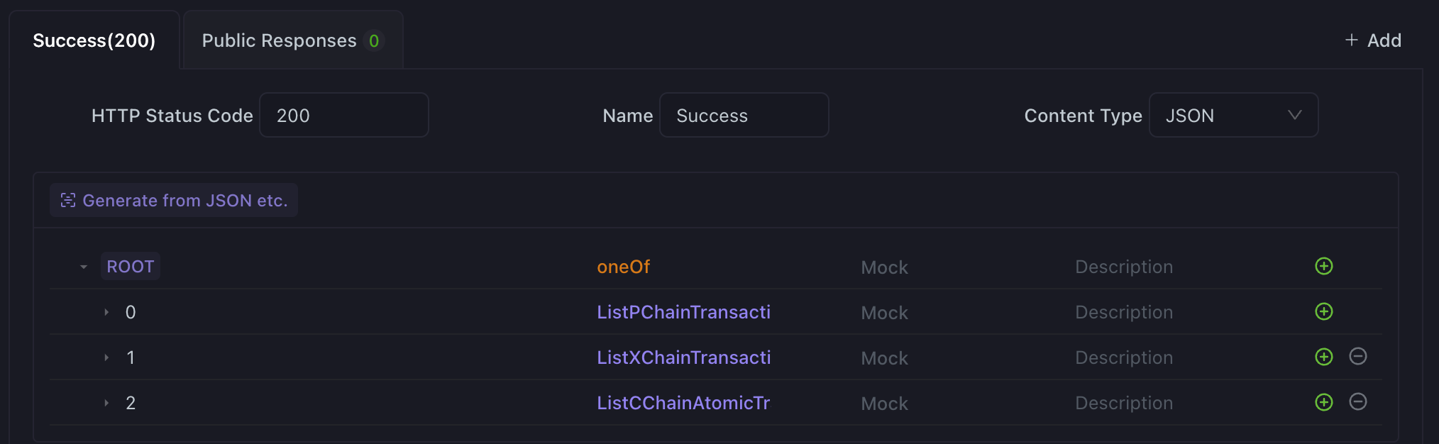Image resolution: width=1439 pixels, height=444 pixels.
Task: Collapse the ROOT node
Action: coord(84,267)
